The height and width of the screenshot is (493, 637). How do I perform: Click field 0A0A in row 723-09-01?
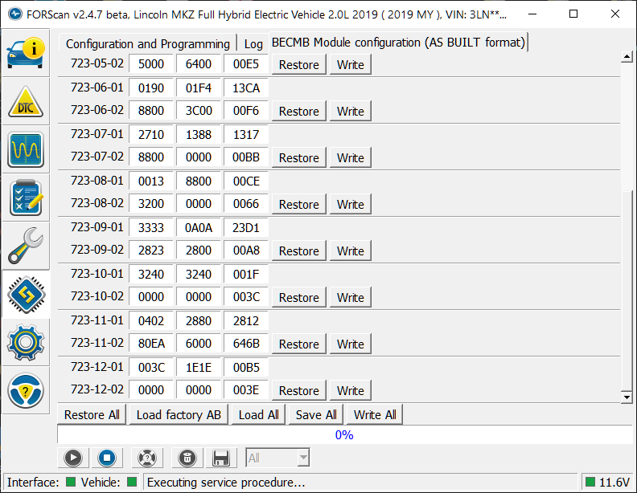[x=199, y=228]
